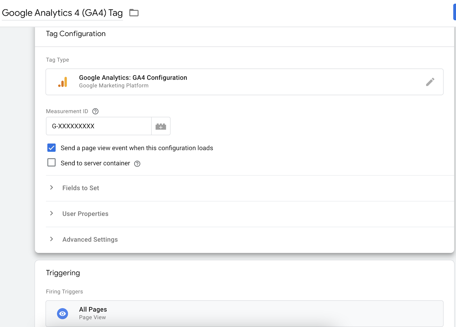Click the Google Marketing Platform subtitle
Screen dimensions: 456x327
pyautogui.click(x=114, y=86)
